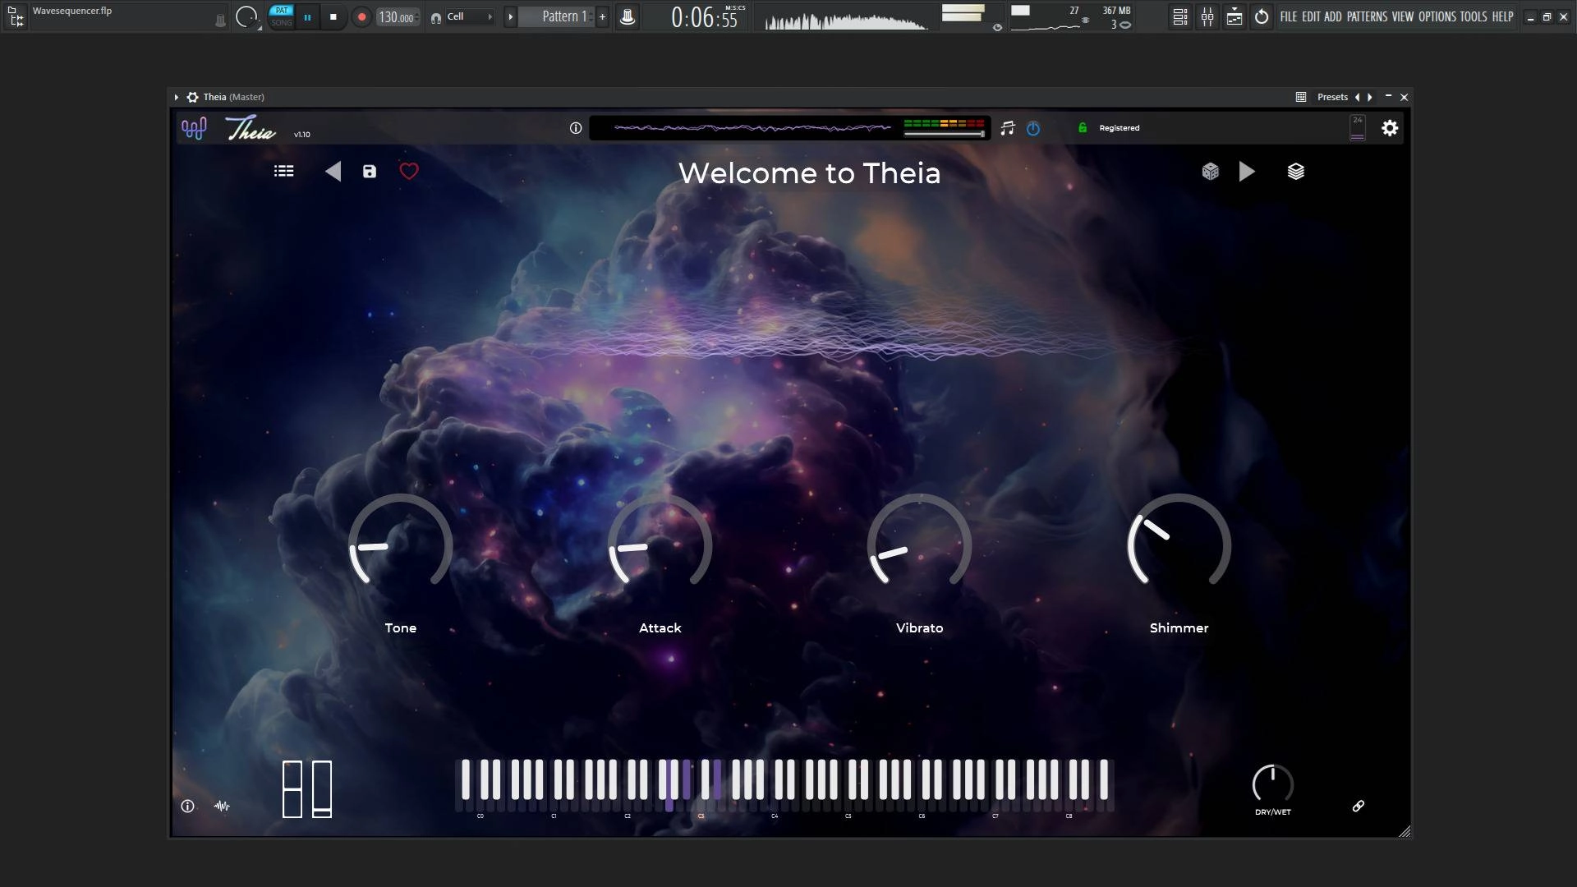Open the HELP menu
Image resolution: width=1577 pixels, height=887 pixels.
coord(1503,16)
